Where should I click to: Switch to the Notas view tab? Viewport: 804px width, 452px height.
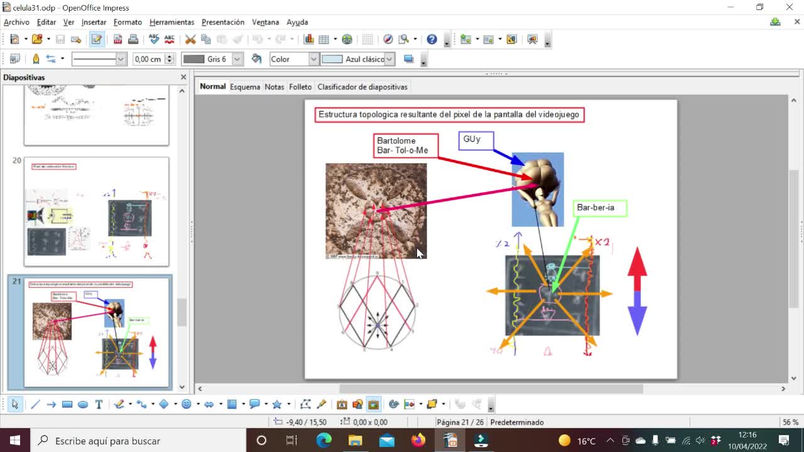(274, 87)
